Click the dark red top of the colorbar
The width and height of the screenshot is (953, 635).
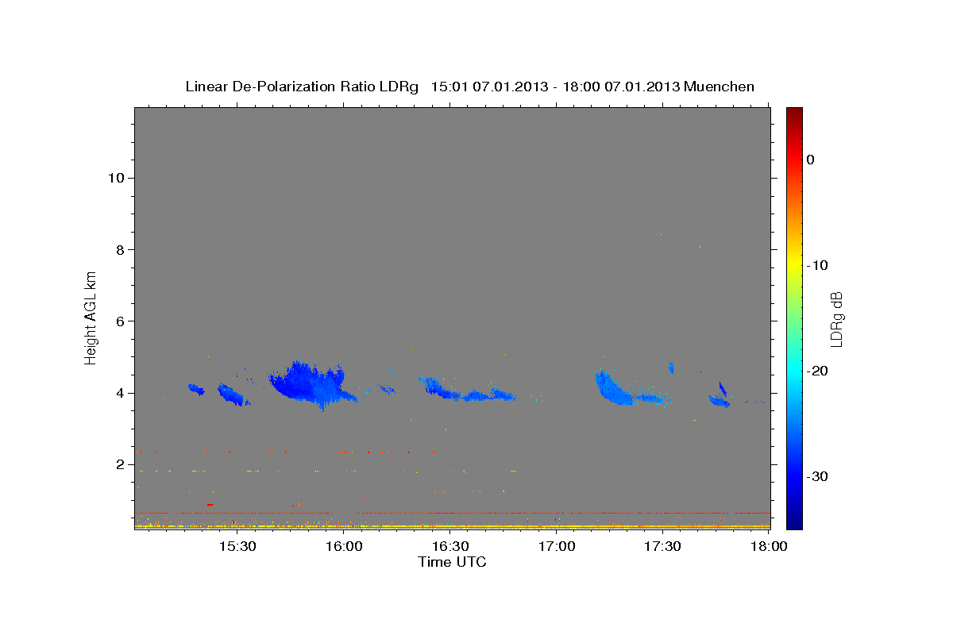point(794,115)
